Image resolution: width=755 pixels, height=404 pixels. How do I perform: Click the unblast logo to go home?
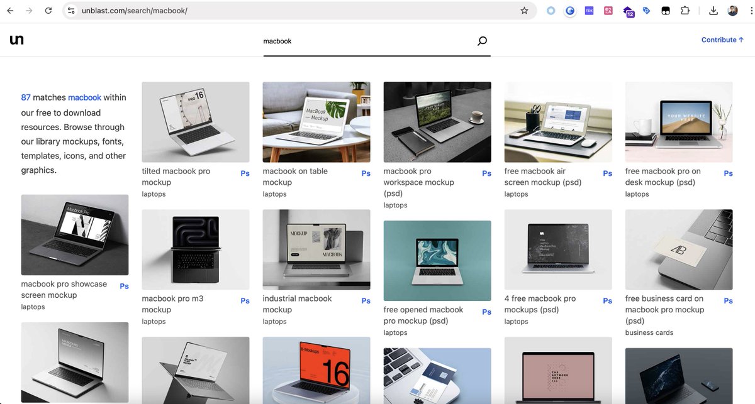pyautogui.click(x=17, y=40)
